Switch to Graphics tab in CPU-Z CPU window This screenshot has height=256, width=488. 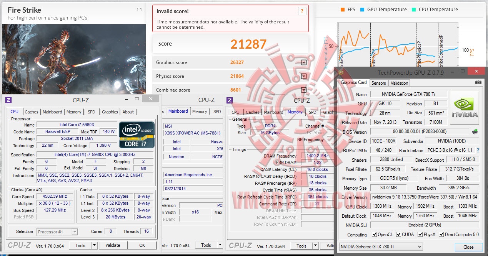point(110,112)
